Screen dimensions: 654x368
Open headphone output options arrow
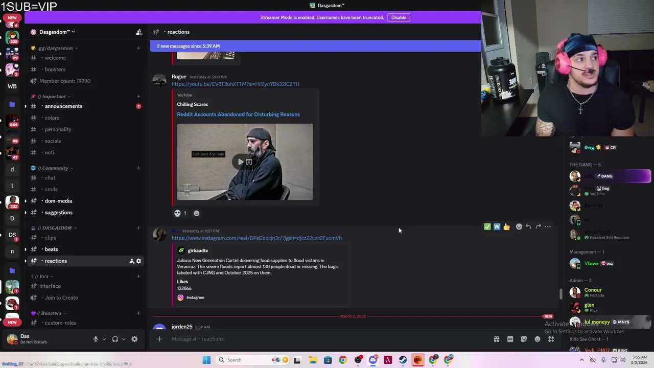123,339
